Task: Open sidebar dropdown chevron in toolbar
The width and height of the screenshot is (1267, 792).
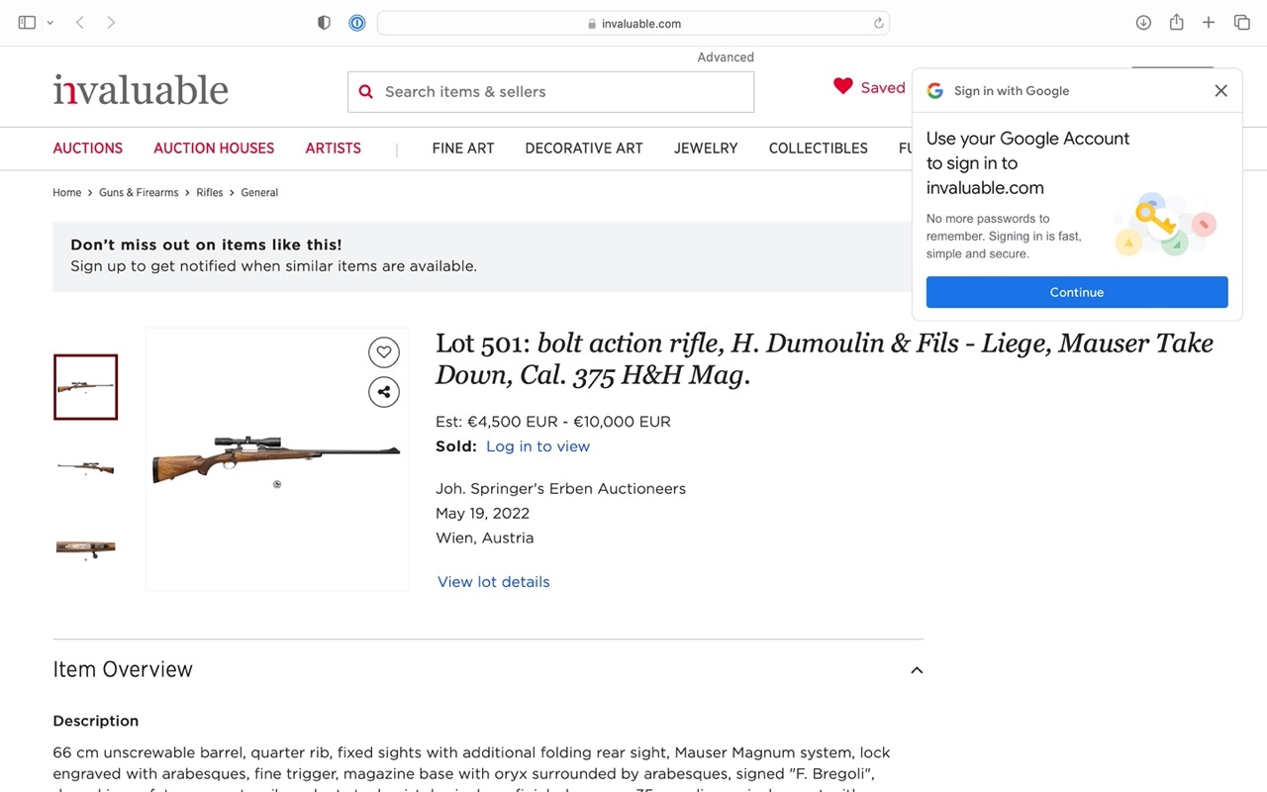Action: tap(50, 23)
